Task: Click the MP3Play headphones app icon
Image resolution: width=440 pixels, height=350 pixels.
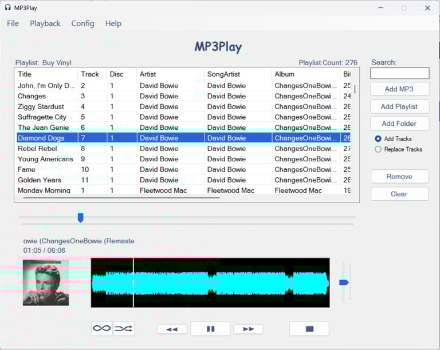Action: pyautogui.click(x=7, y=7)
